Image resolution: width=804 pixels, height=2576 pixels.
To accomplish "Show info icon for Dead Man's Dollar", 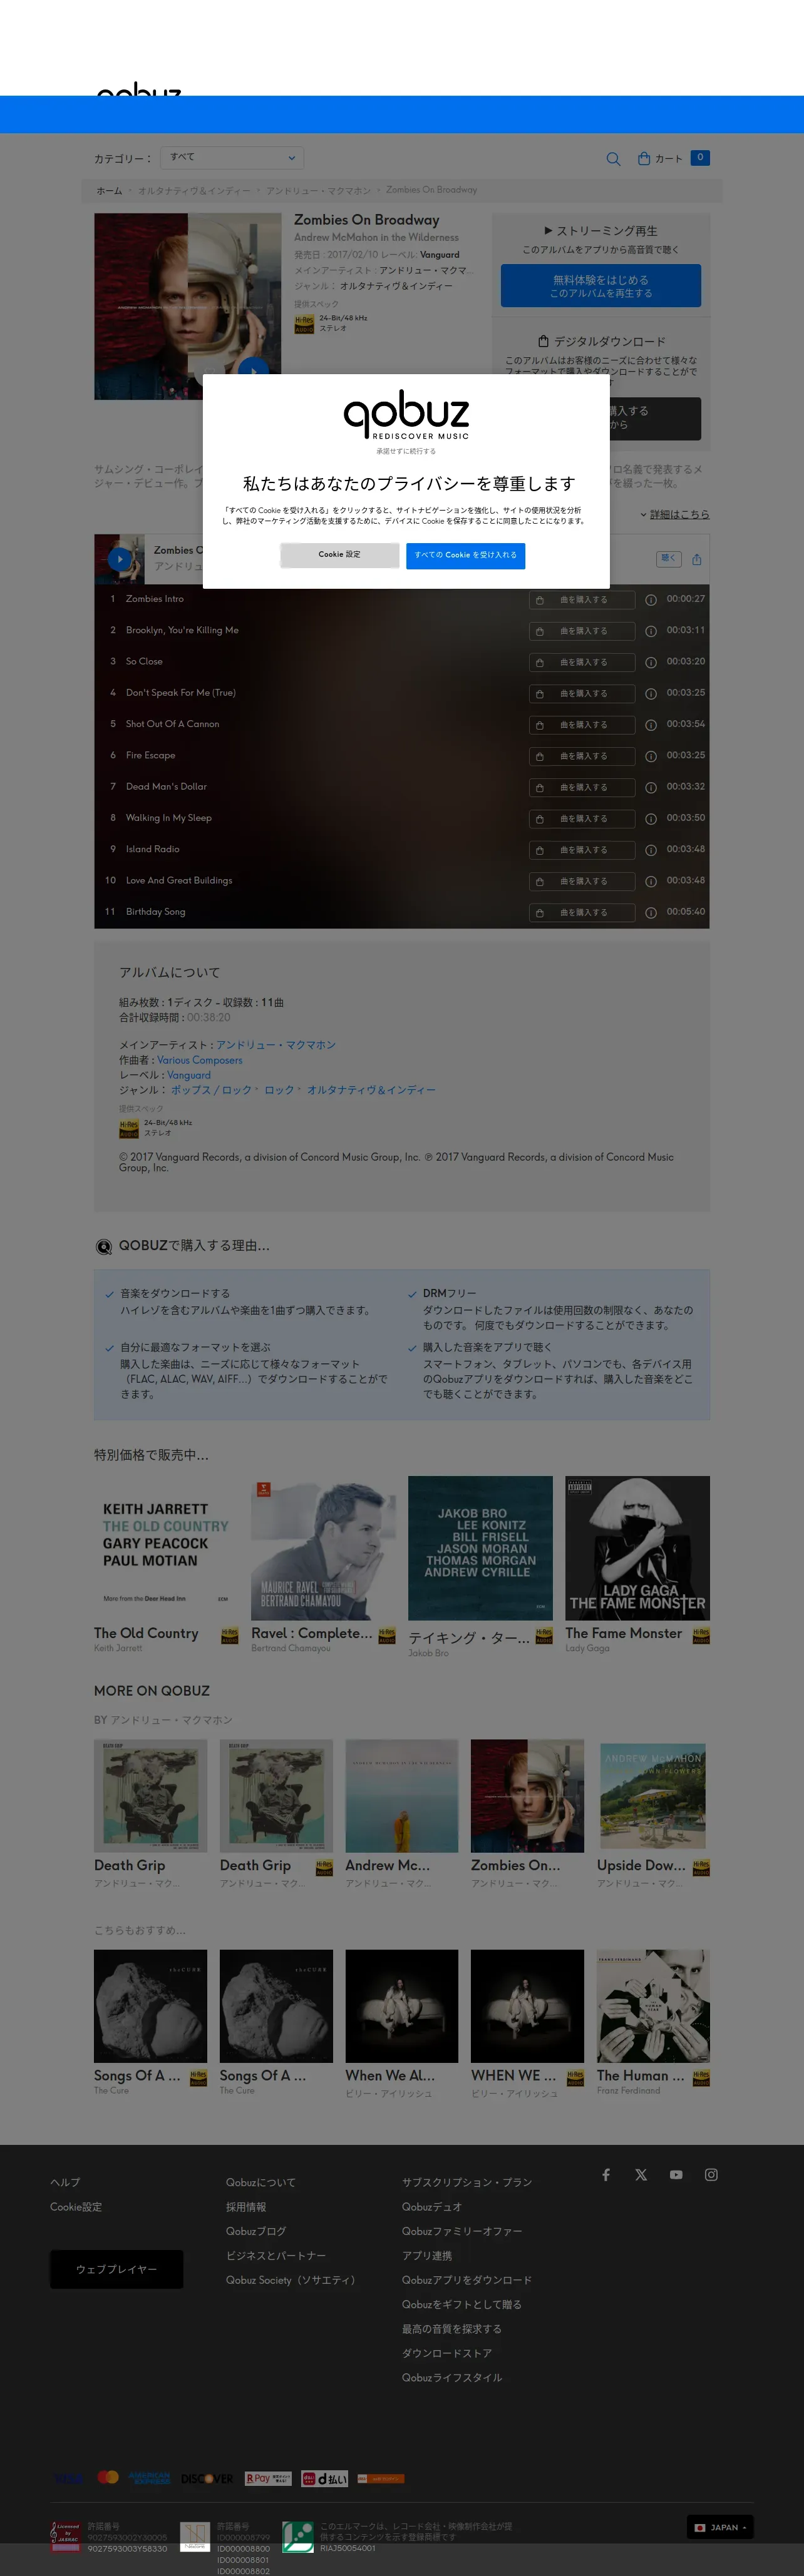I will point(651,788).
